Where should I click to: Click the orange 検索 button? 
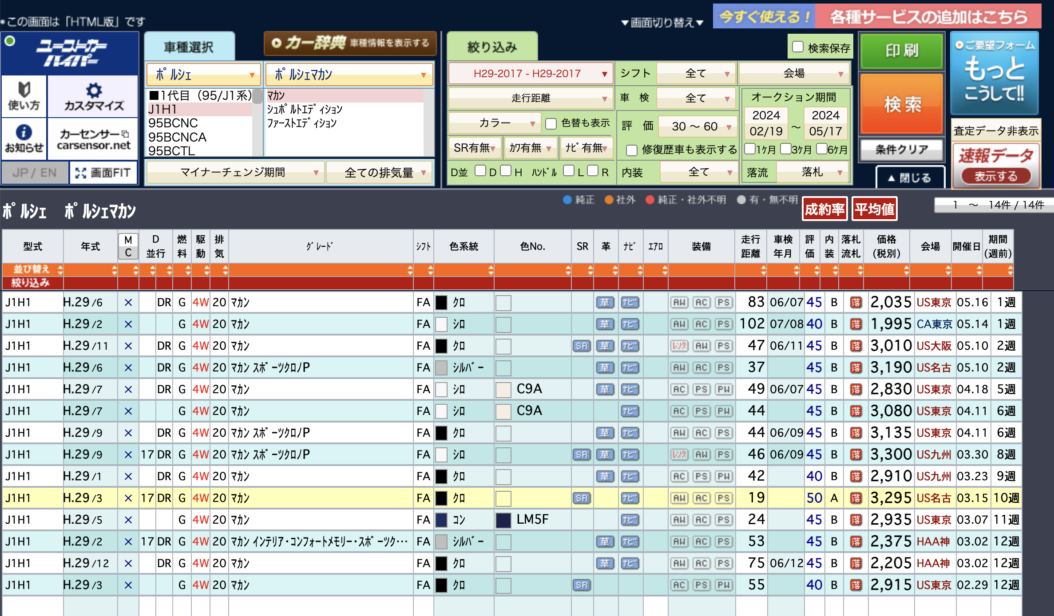[x=902, y=104]
